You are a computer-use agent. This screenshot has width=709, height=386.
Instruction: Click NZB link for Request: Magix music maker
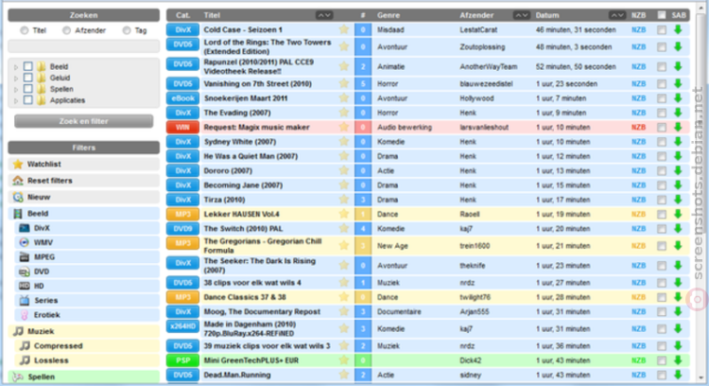pos(638,127)
